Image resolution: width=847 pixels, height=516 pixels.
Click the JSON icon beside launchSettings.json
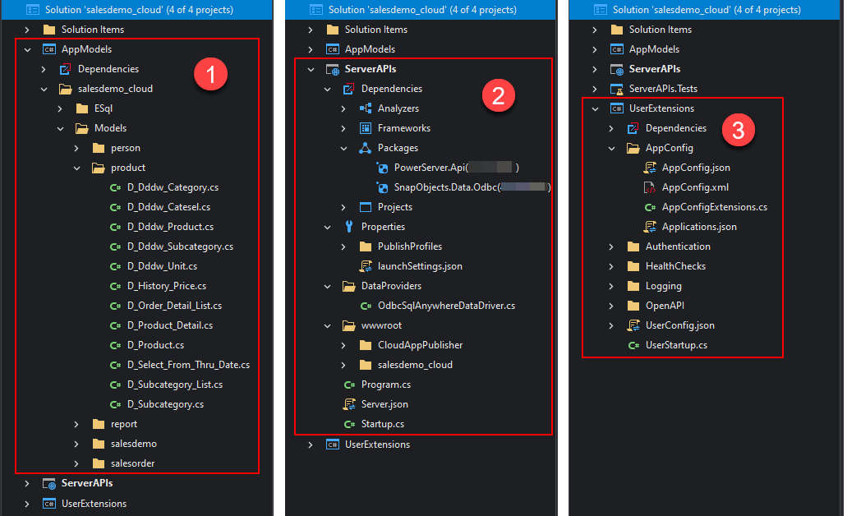[x=366, y=266]
